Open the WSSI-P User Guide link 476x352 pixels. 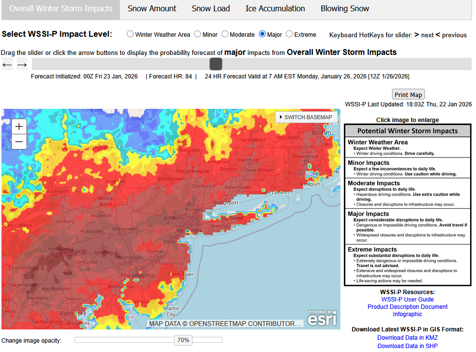click(x=407, y=300)
